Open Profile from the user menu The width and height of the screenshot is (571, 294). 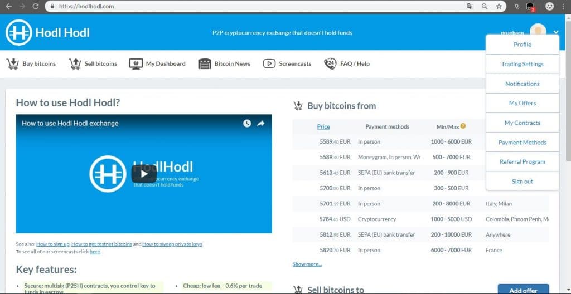coord(522,45)
